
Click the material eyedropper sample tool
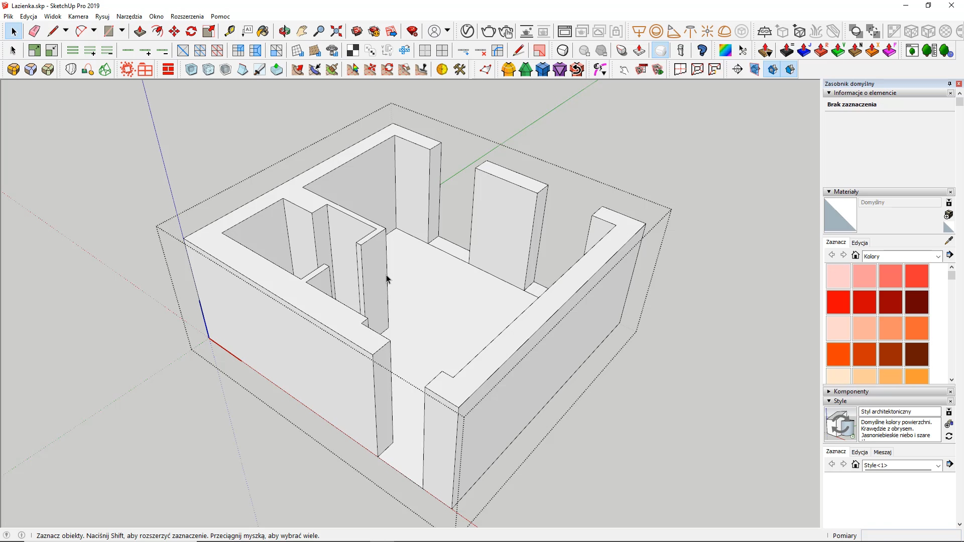click(x=948, y=241)
